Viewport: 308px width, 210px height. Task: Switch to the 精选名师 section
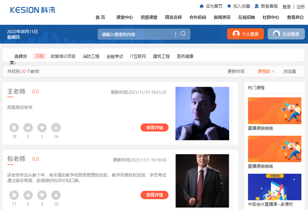173,17
